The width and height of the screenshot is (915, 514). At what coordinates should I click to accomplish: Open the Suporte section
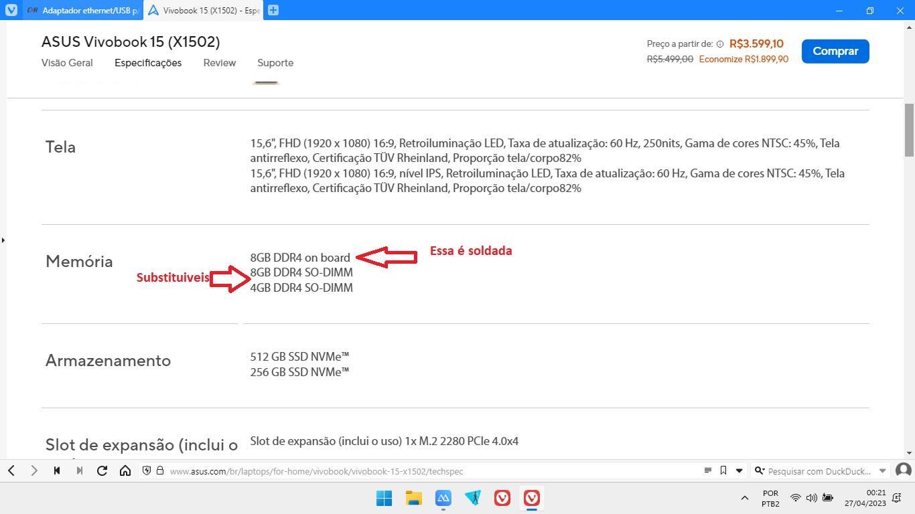275,63
